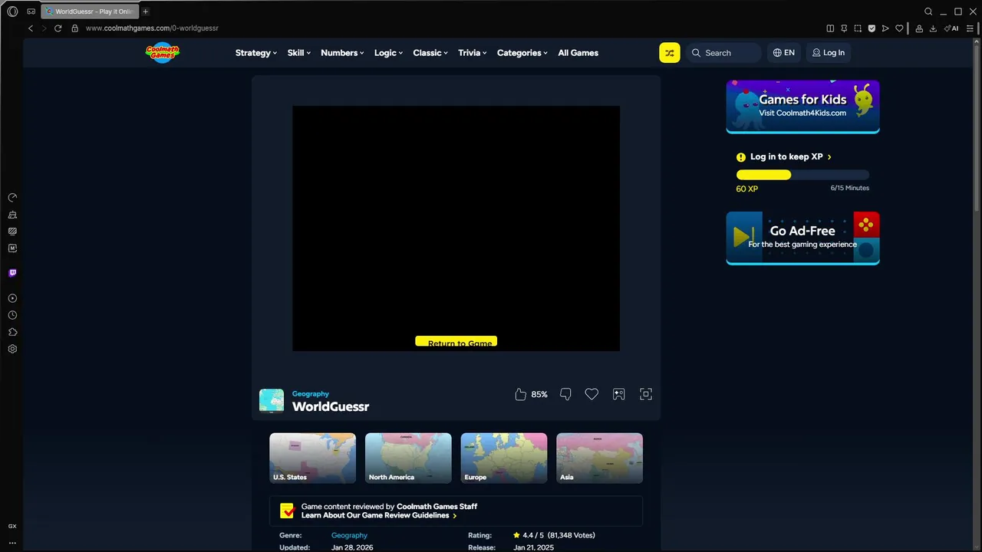Take a snapshot with the capture icon
Viewport: 982px width, 552px height.
click(858, 28)
